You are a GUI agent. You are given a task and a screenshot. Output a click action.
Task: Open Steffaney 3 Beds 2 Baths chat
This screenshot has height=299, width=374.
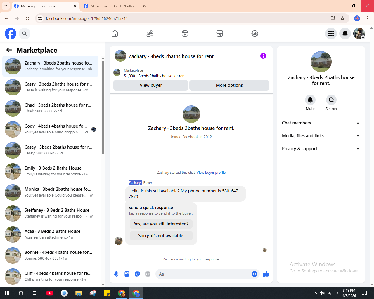51,213
